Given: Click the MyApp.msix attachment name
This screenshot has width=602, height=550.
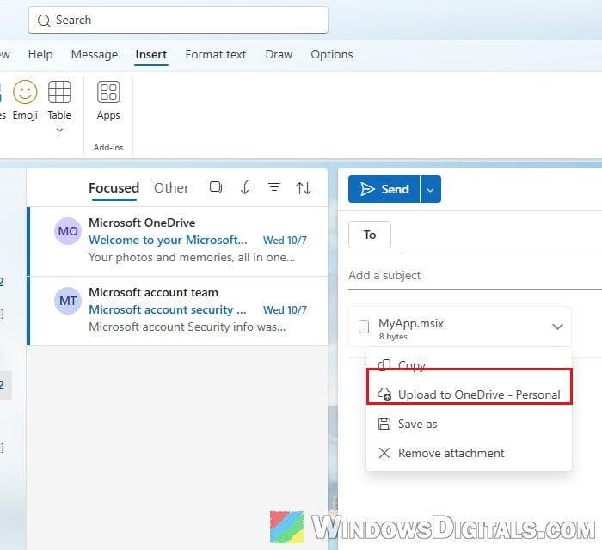Looking at the screenshot, I should pyautogui.click(x=411, y=323).
